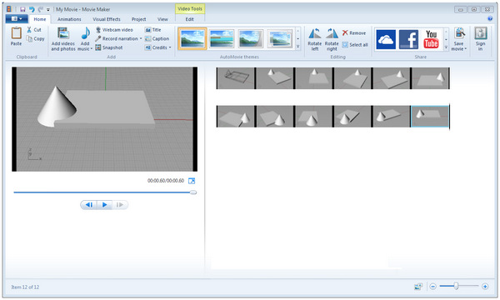Switch to the Home tab

coord(40,19)
